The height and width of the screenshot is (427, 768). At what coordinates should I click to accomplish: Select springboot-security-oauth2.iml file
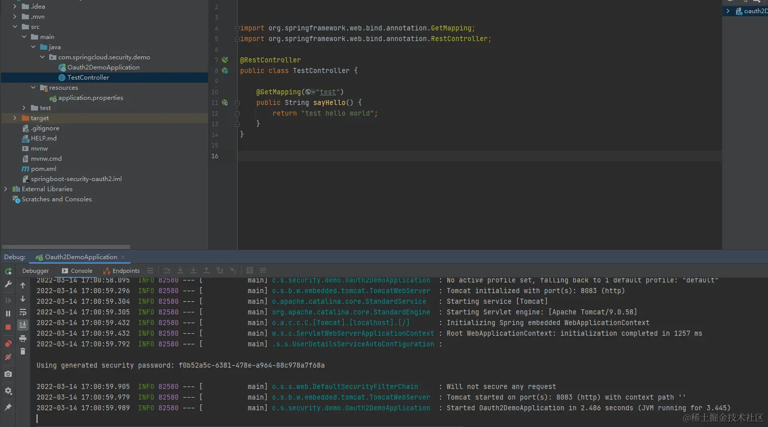coord(76,179)
